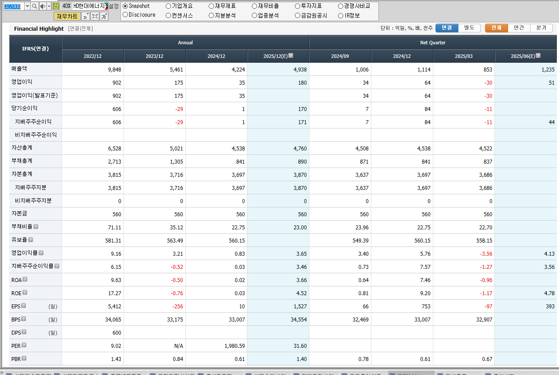Click the 2025/06(E) 매출액 value 1,235

coord(548,69)
